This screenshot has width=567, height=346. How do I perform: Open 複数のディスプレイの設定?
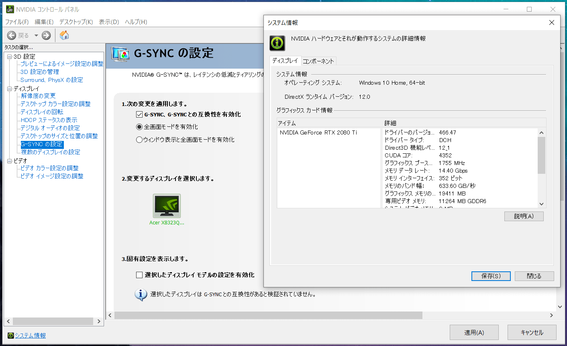51,152
